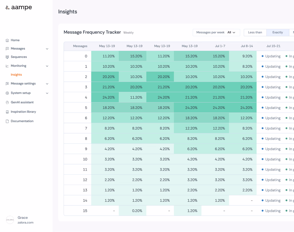Click the Updating status in row 12

coord(271,180)
